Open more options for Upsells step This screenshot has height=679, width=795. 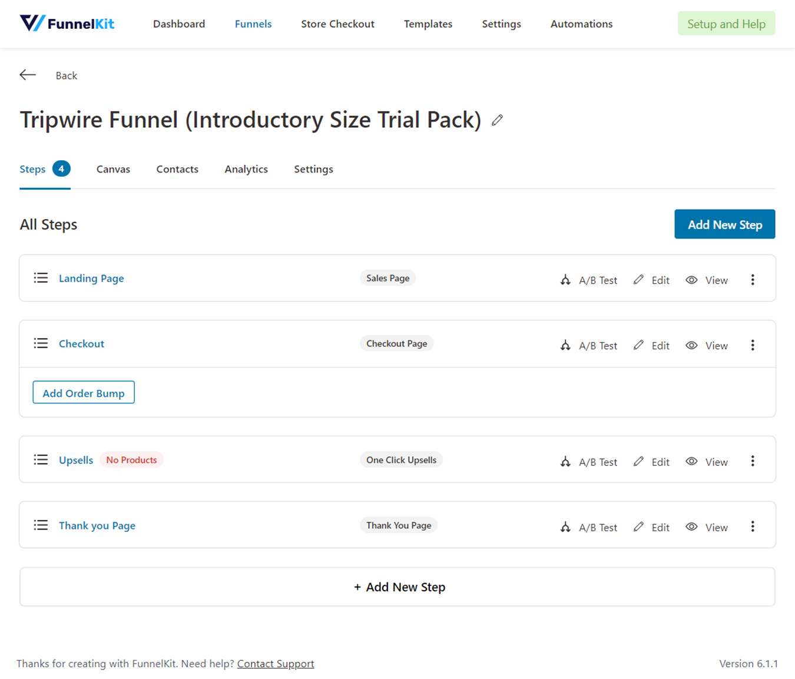753,462
